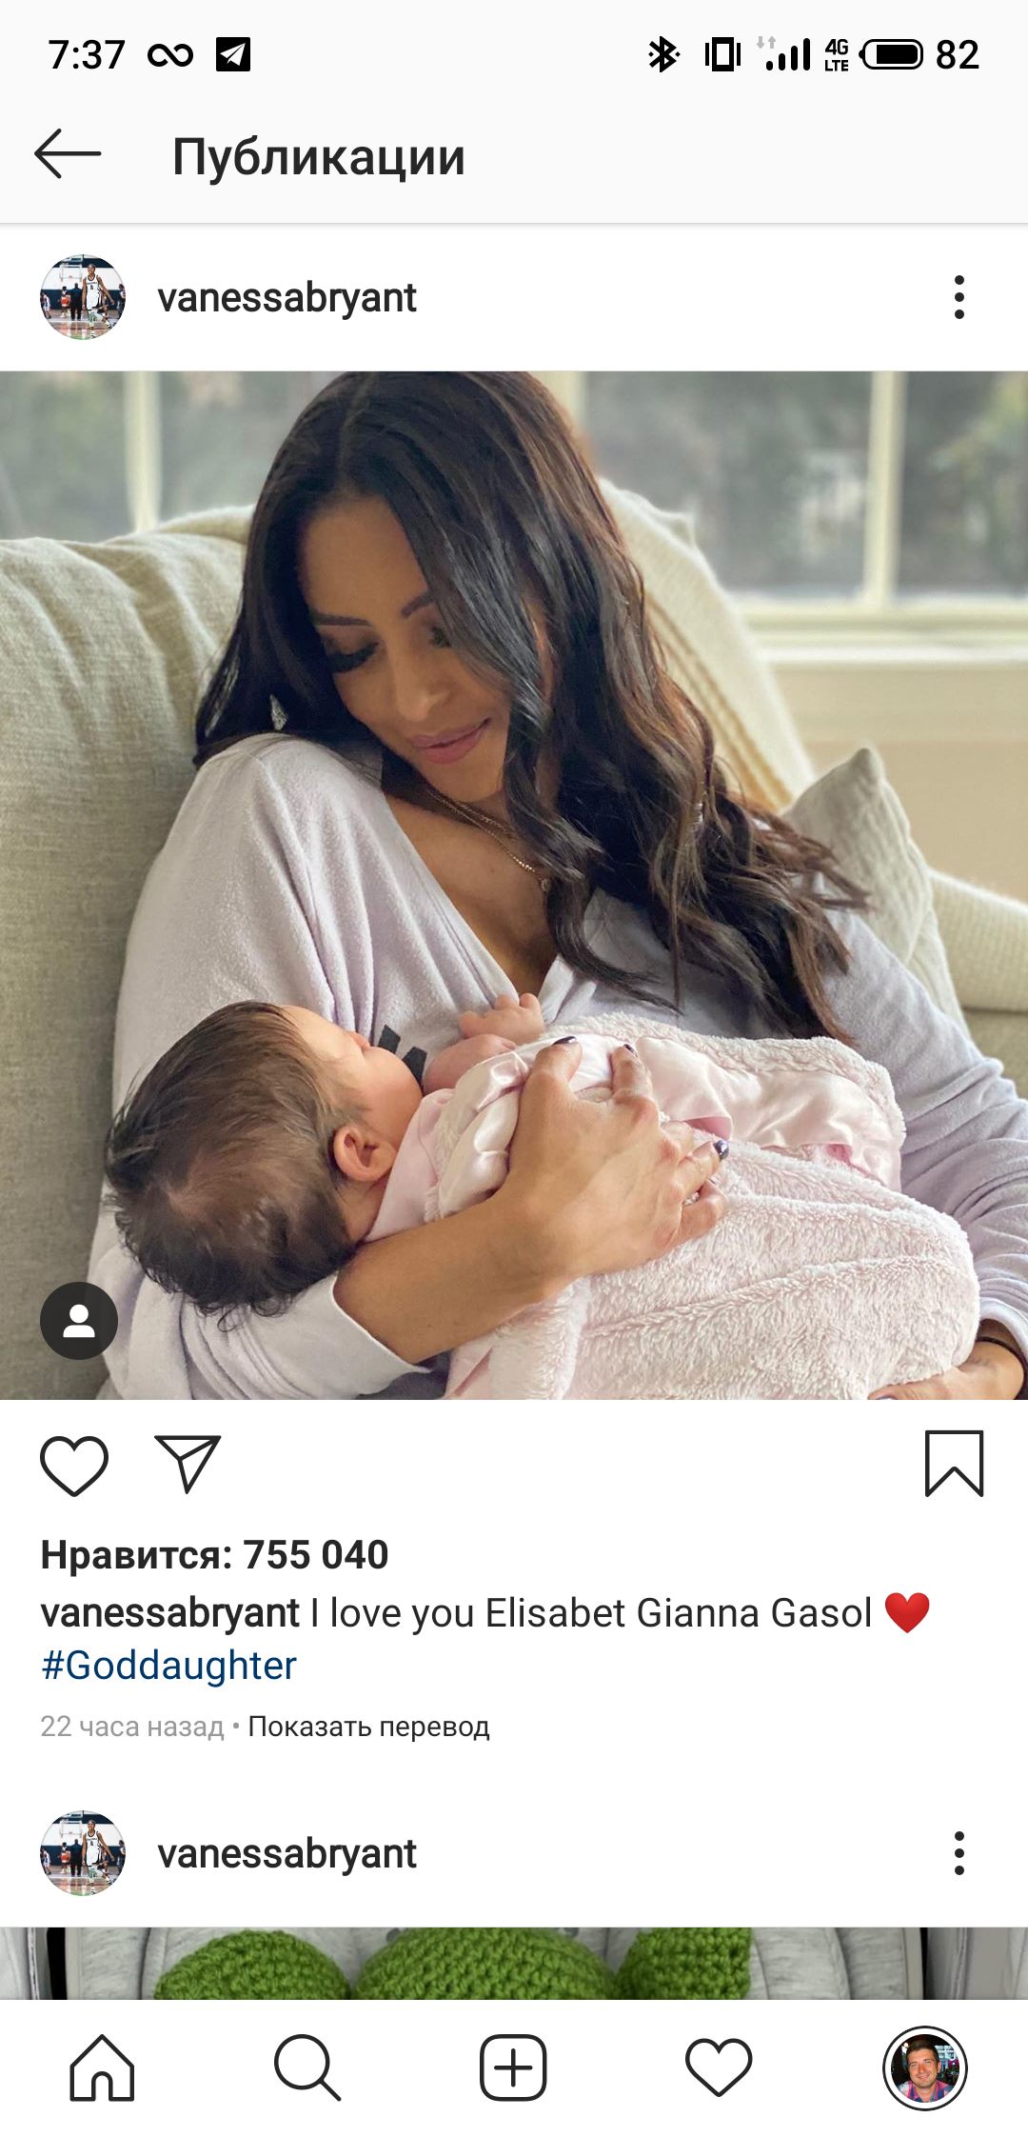Image resolution: width=1028 pixels, height=2137 pixels.
Task: Tap the Telegram notification icon in status bar
Action: (233, 54)
